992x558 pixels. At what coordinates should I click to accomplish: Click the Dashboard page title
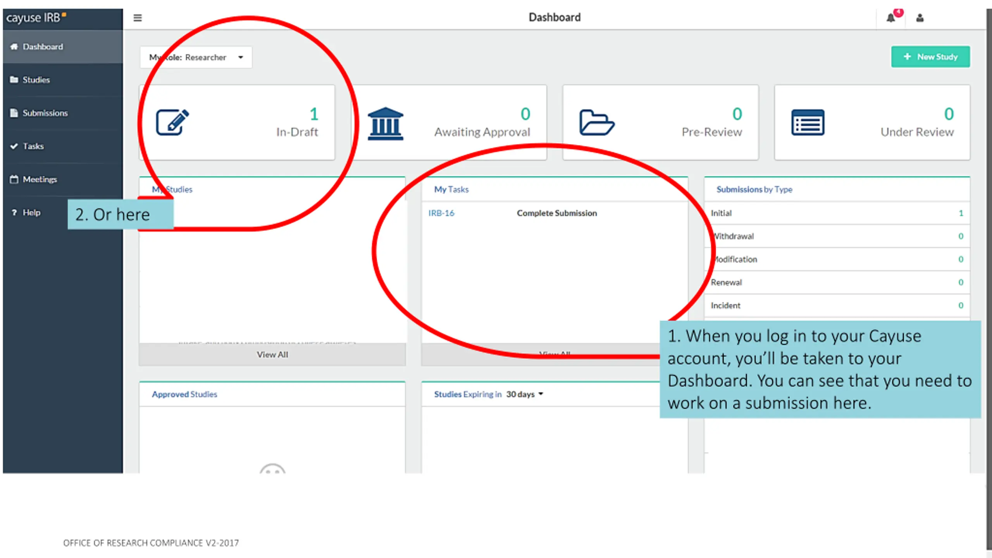[555, 17]
